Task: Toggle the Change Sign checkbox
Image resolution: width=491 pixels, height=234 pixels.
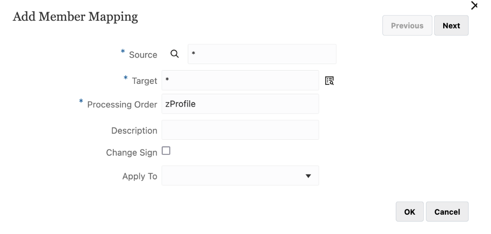Action: click(x=166, y=151)
